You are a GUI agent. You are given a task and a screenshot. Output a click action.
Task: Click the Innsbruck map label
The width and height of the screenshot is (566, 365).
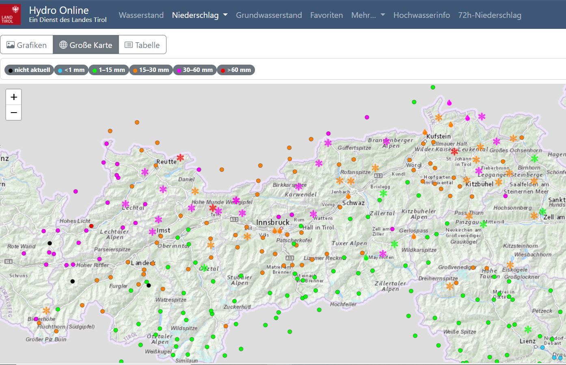coord(273,222)
